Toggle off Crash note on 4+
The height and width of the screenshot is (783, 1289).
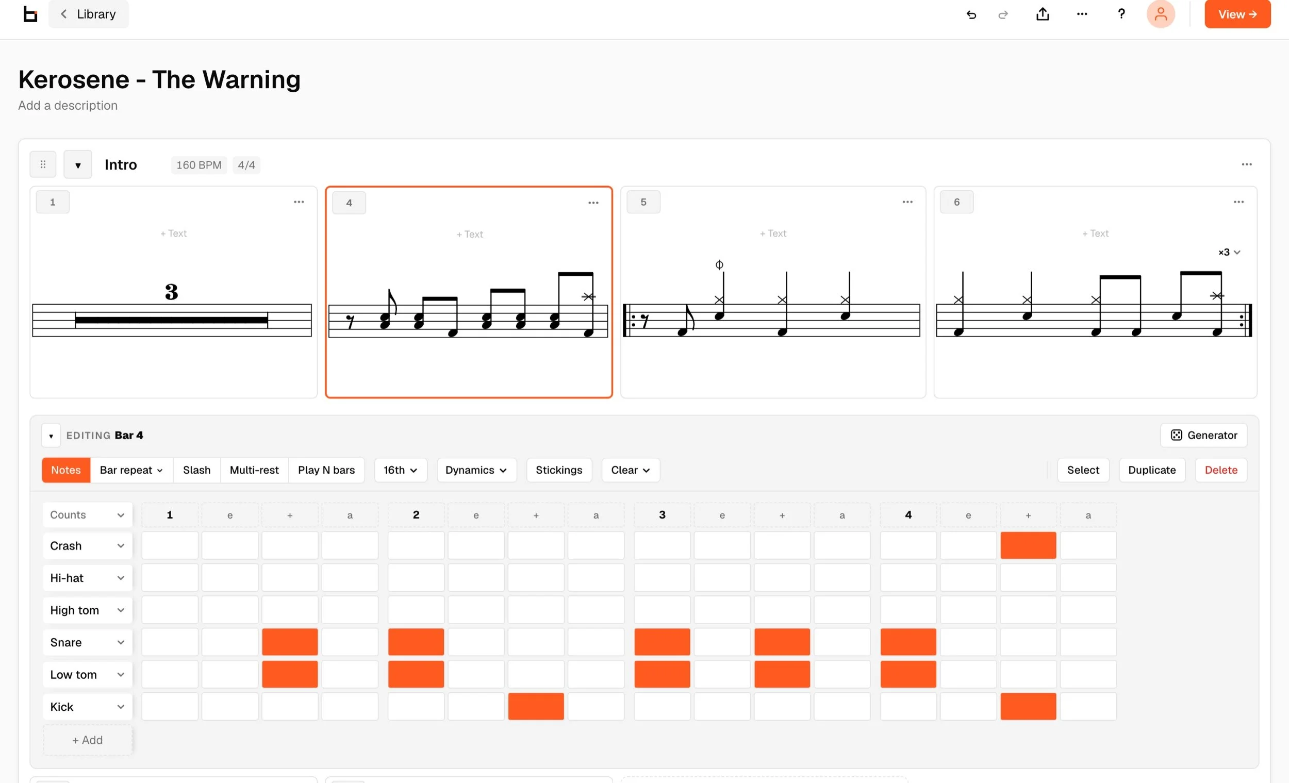pos(1028,545)
